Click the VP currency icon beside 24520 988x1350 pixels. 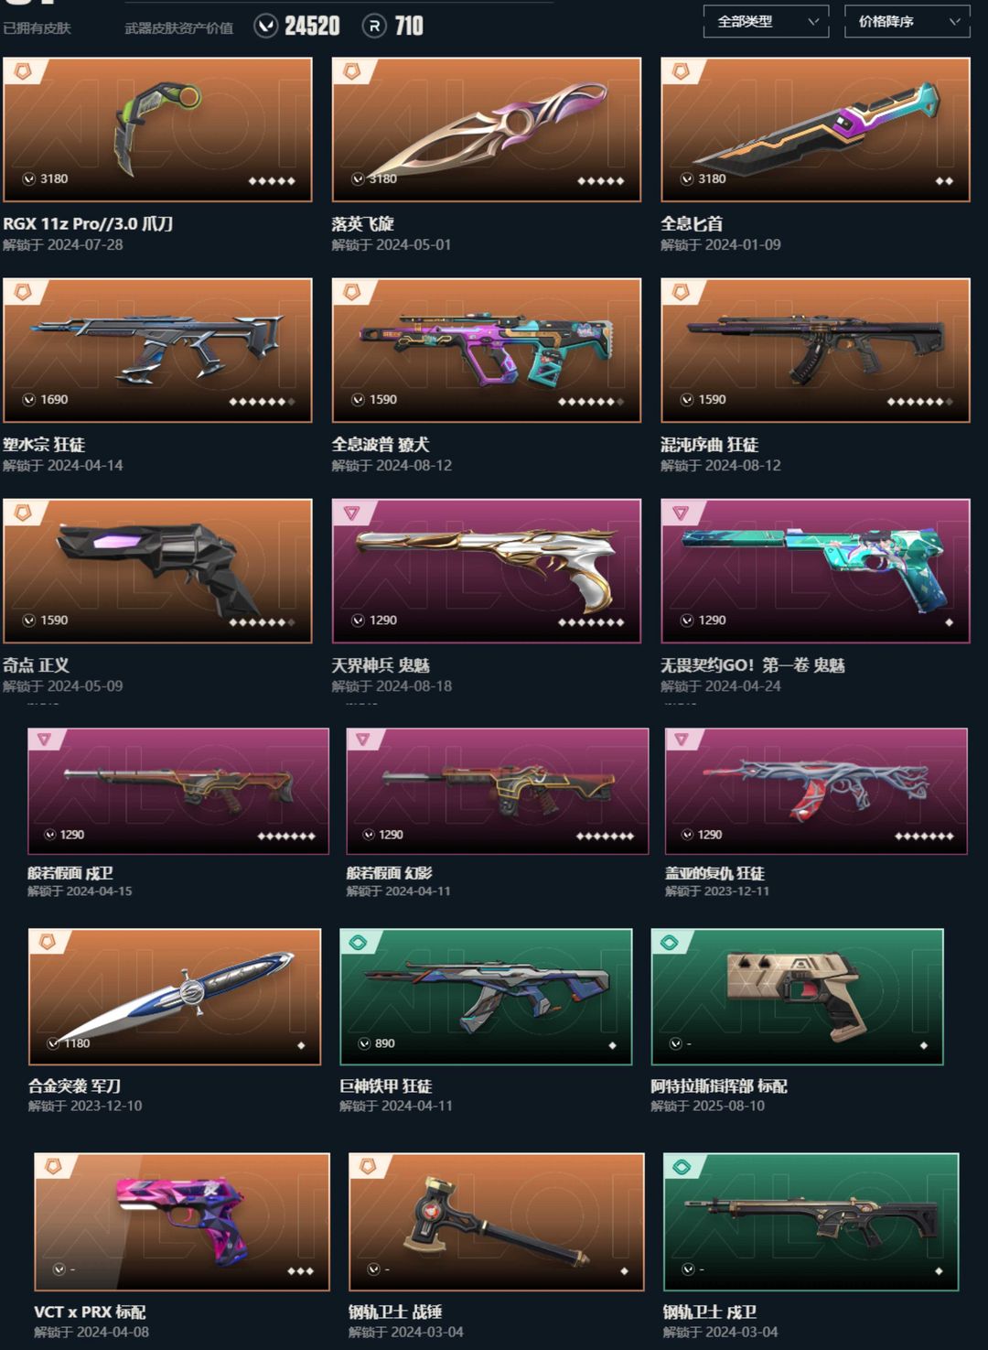coord(265,26)
